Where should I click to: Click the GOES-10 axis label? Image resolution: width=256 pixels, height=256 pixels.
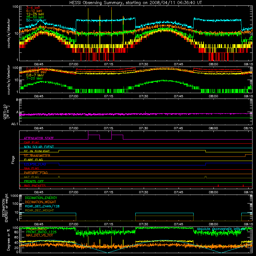point(6,112)
